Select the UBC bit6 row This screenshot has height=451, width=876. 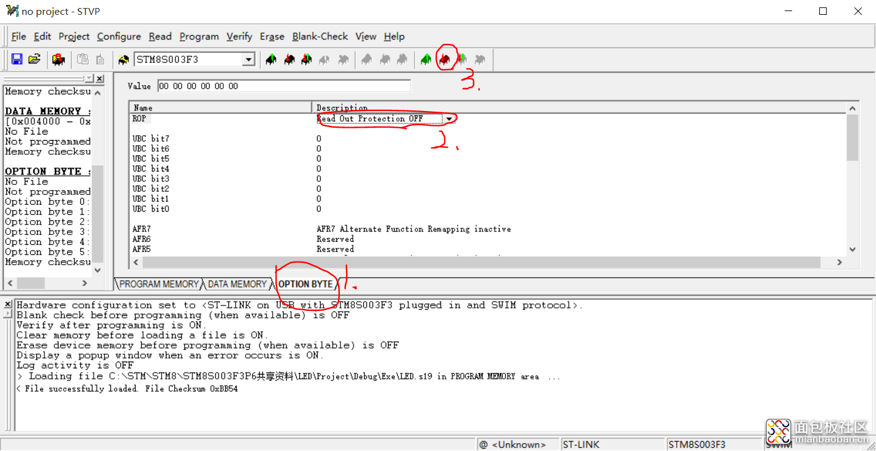(x=151, y=149)
